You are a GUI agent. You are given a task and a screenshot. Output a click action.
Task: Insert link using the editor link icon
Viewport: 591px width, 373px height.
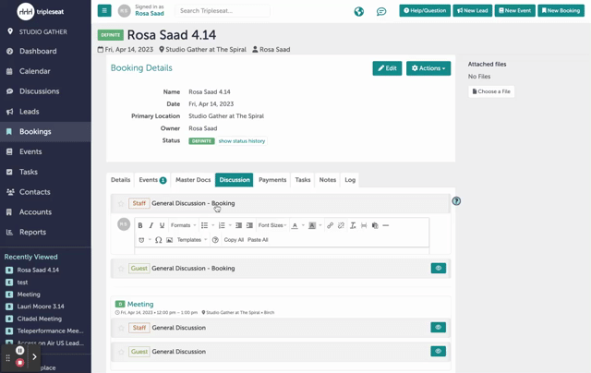tap(330, 225)
